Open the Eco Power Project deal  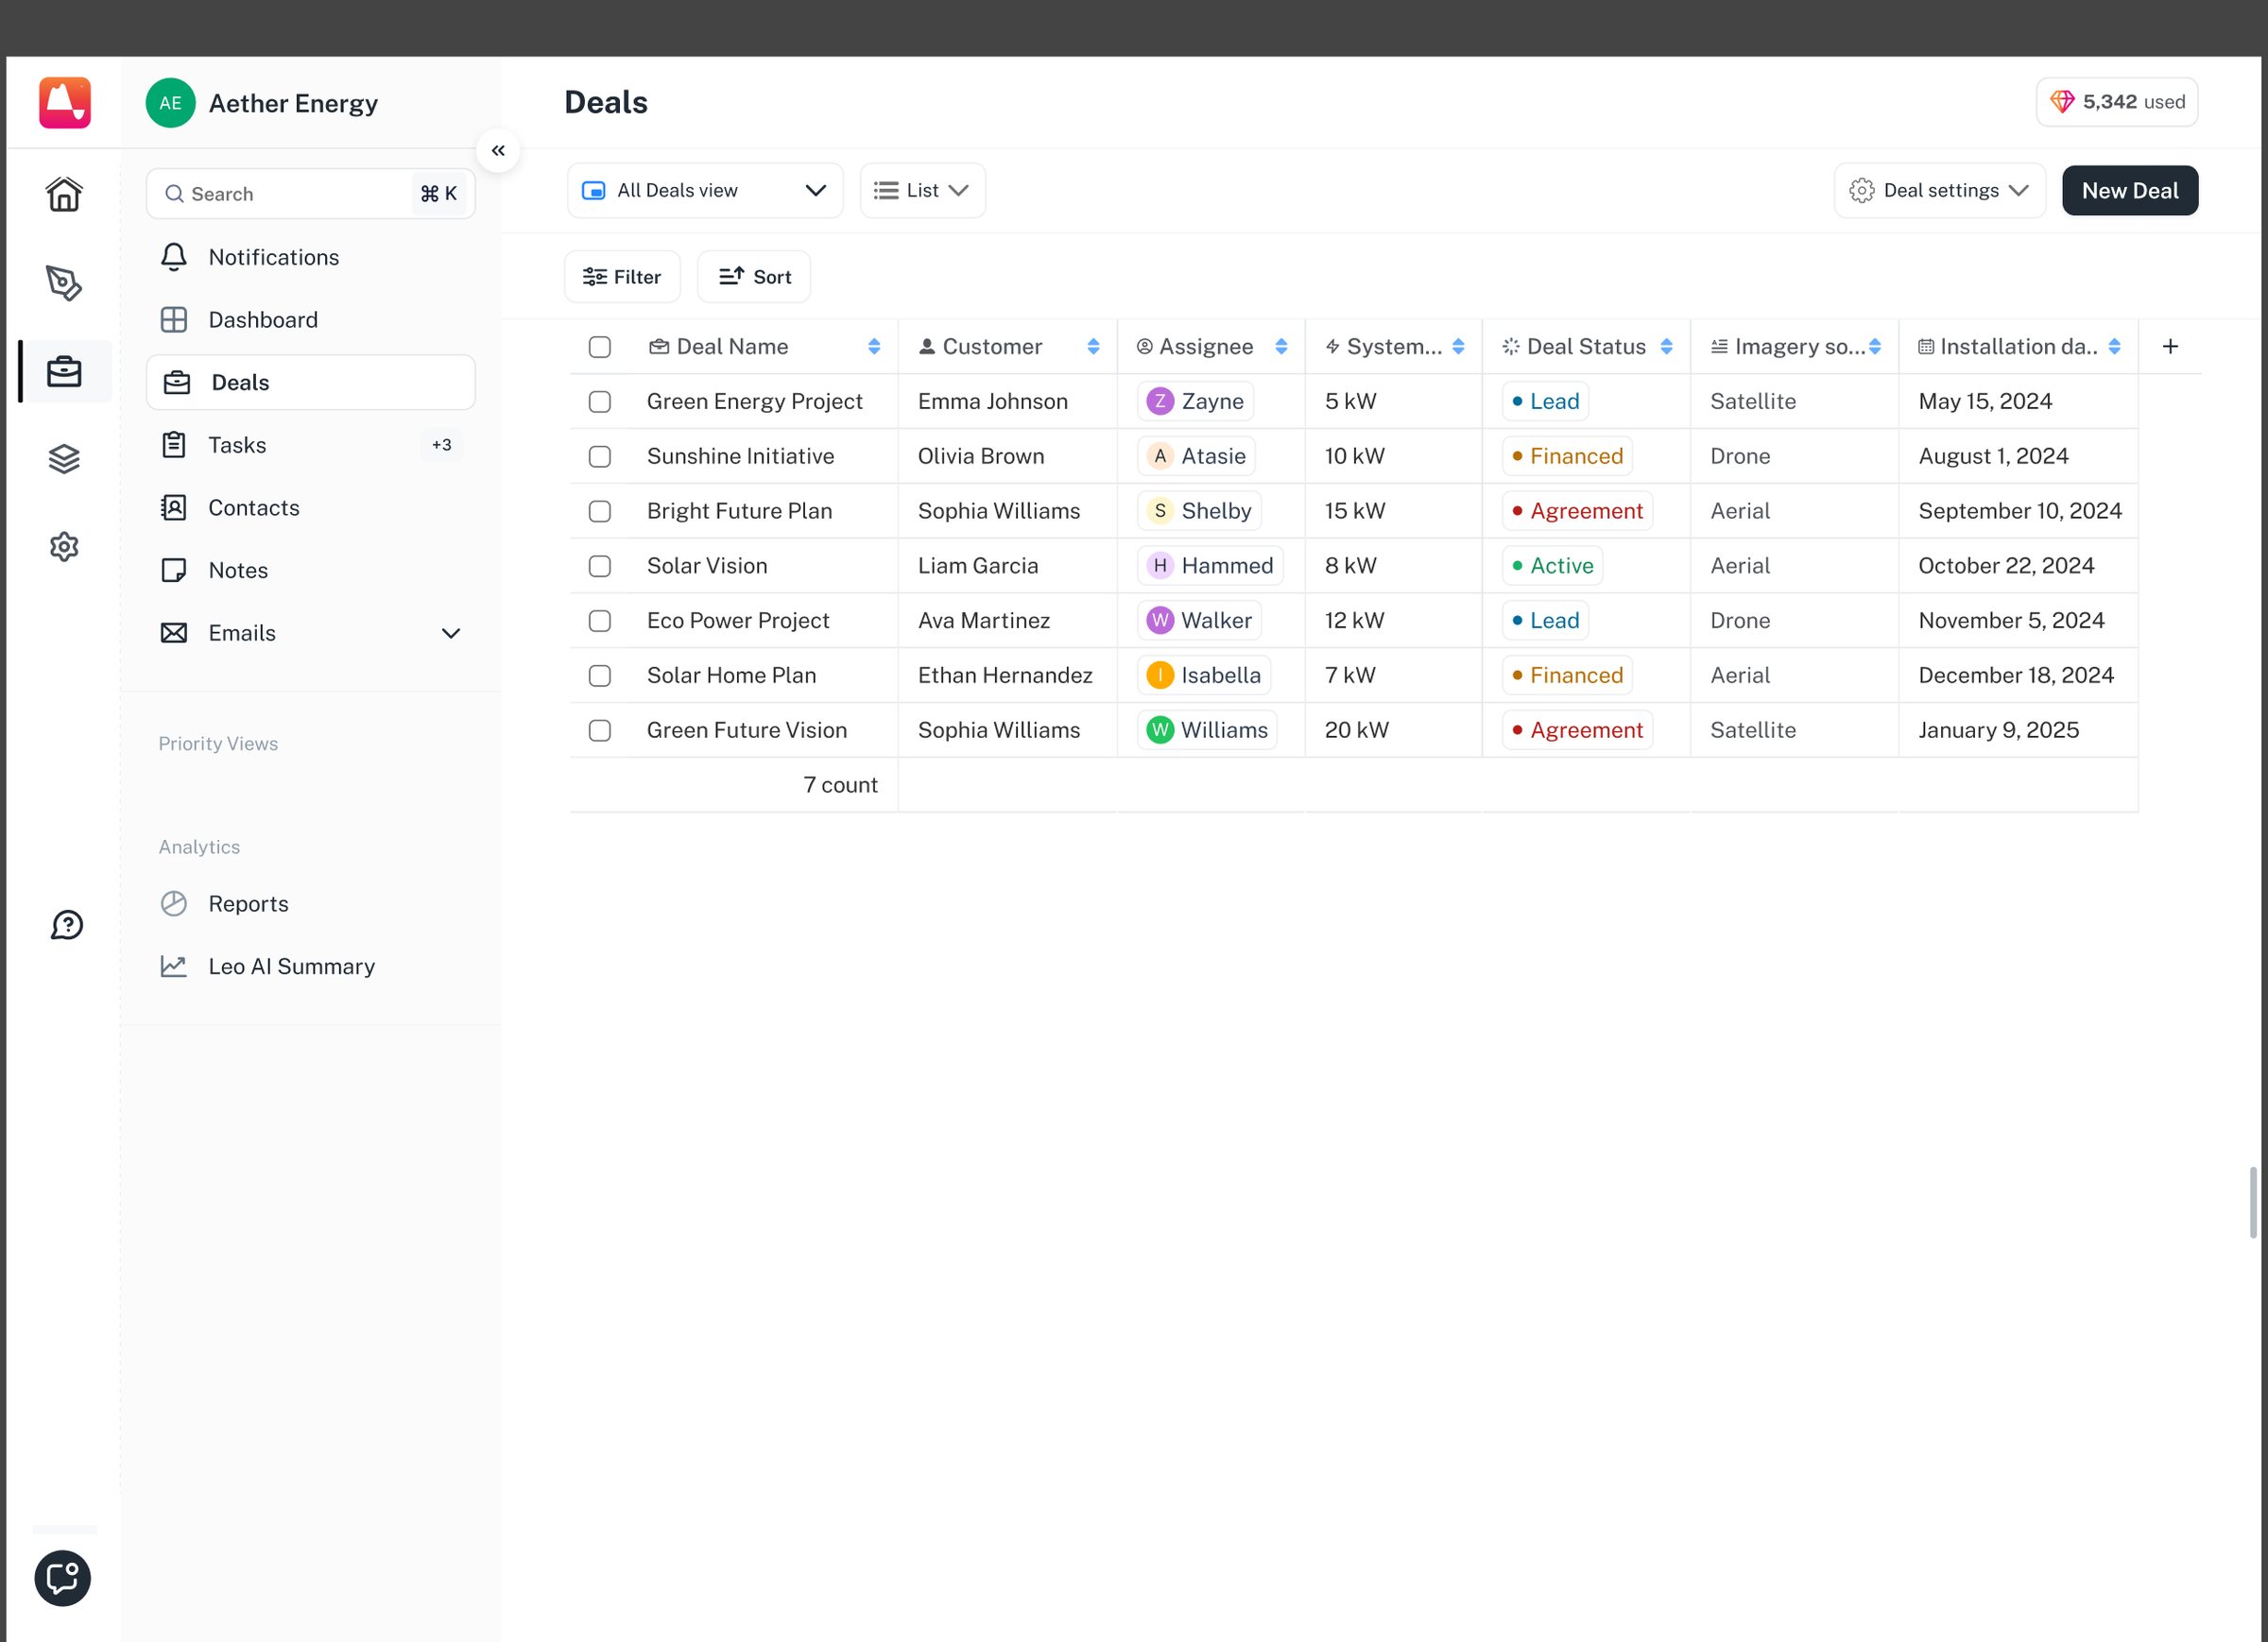tap(738, 620)
